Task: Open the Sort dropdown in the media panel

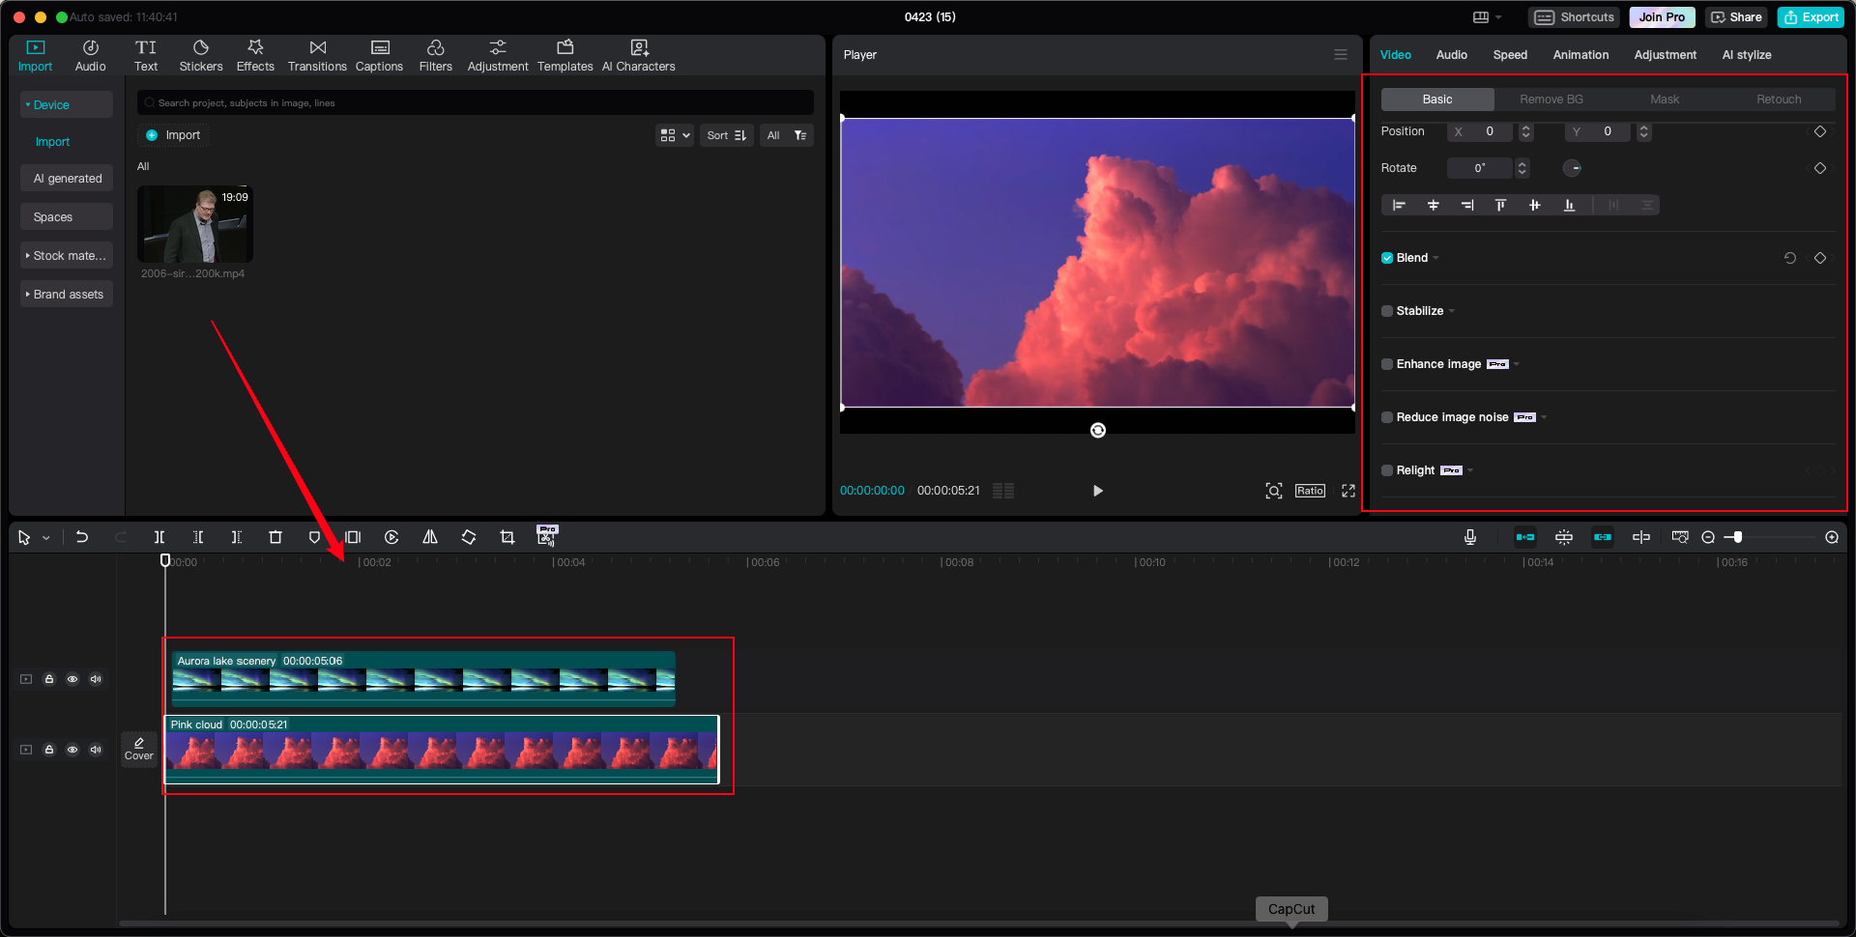Action: pos(726,135)
